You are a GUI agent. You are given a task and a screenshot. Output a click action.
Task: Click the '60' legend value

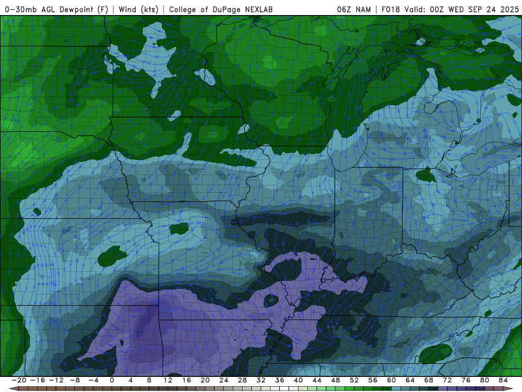pos(391,380)
